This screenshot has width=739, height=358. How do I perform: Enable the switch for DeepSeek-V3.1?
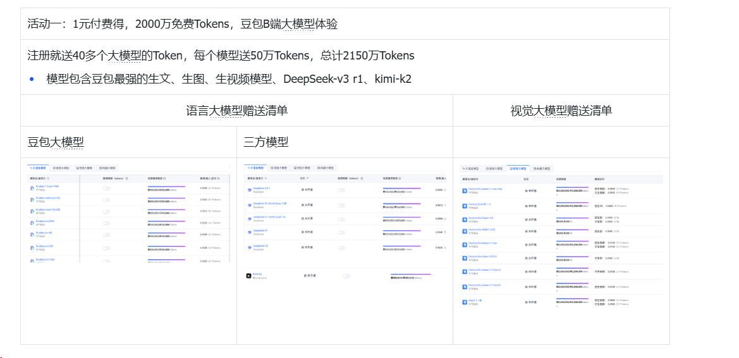tap(341, 190)
